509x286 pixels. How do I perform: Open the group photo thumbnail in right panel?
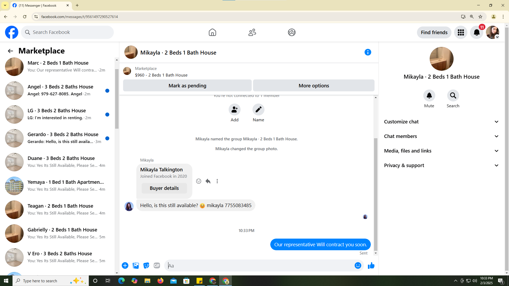click(441, 59)
